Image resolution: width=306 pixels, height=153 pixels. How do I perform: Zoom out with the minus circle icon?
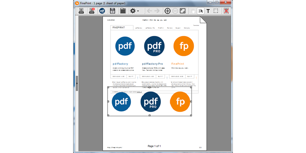point(175,11)
